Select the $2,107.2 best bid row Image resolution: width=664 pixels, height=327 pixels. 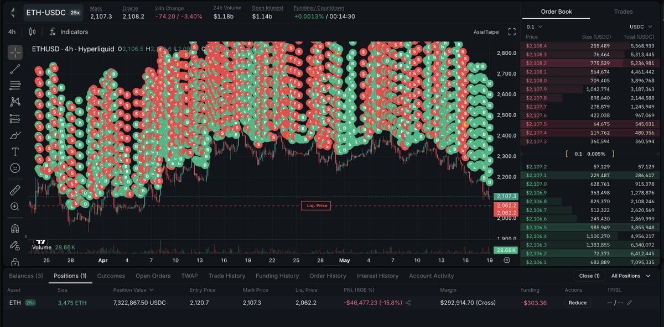590,166
